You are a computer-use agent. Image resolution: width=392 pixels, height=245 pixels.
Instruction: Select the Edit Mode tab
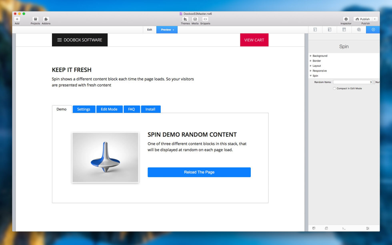(x=109, y=110)
